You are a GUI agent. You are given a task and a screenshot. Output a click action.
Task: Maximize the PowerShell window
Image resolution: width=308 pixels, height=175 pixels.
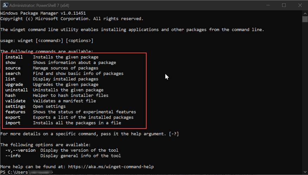click(x=284, y=5)
